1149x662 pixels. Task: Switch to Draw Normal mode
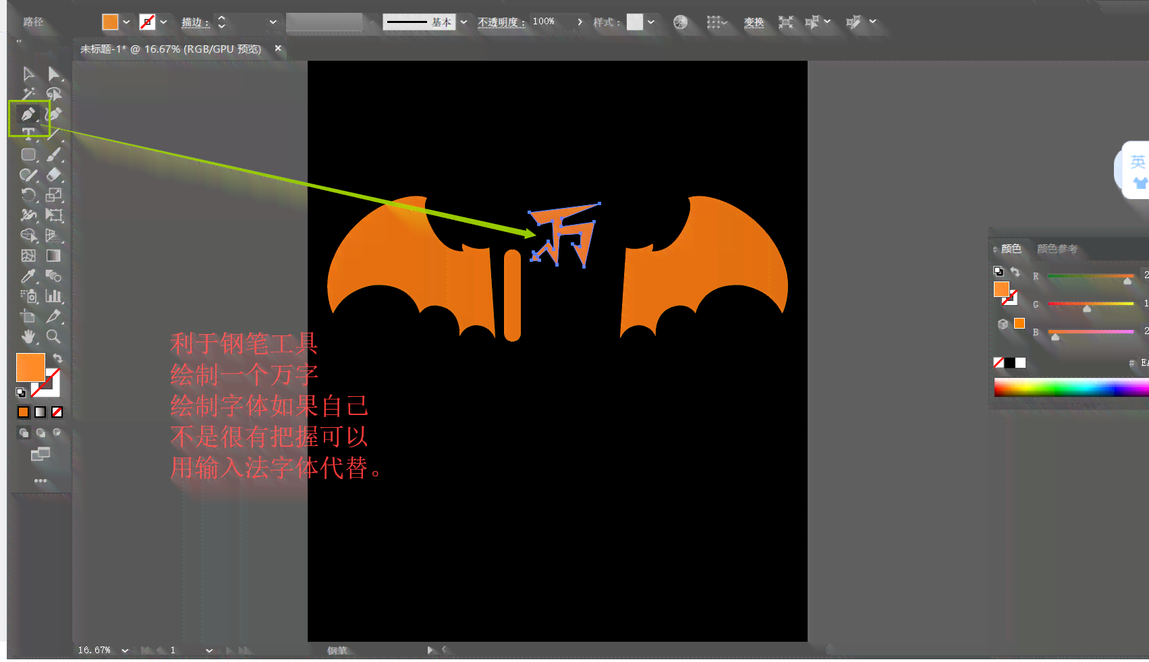coord(24,433)
